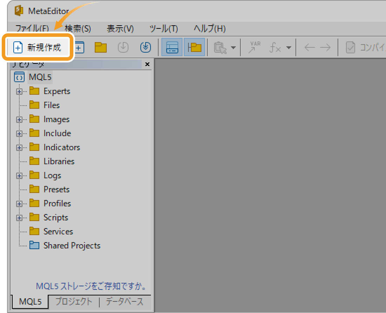Expand the Scripts folder
386x313 pixels.
tap(19, 218)
